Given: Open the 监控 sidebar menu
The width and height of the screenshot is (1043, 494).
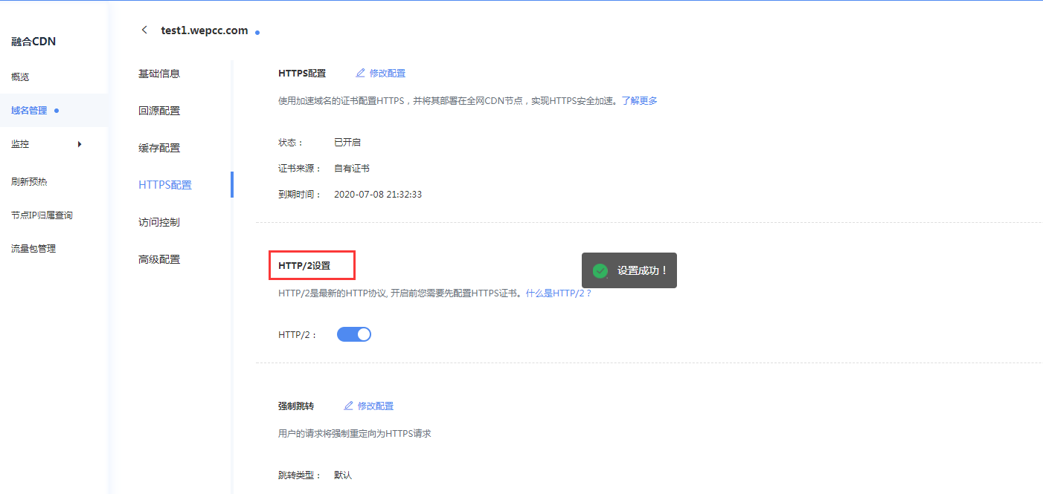Looking at the screenshot, I should pyautogui.click(x=20, y=144).
